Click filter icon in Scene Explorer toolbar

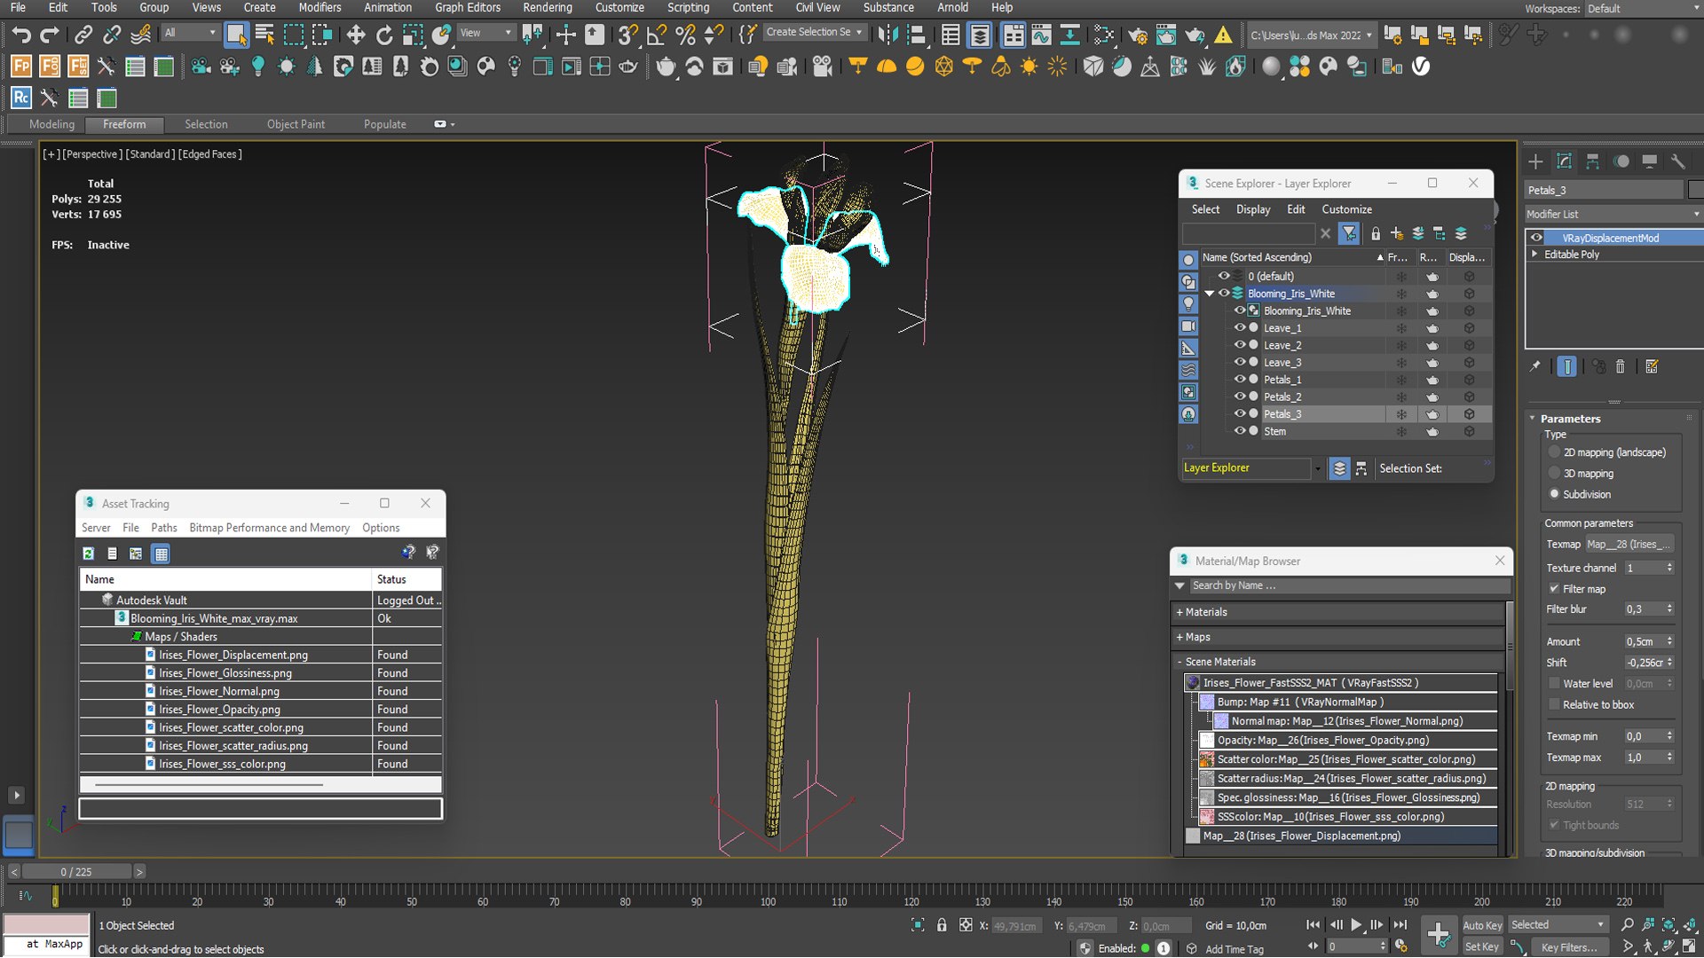coord(1349,233)
